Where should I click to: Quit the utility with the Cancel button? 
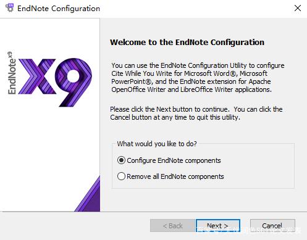[272, 226]
